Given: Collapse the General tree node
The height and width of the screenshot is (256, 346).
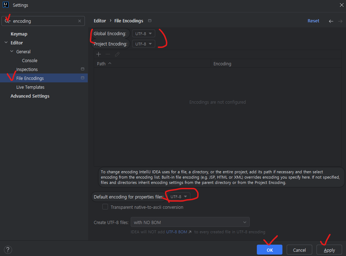Looking at the screenshot, I should (x=12, y=51).
